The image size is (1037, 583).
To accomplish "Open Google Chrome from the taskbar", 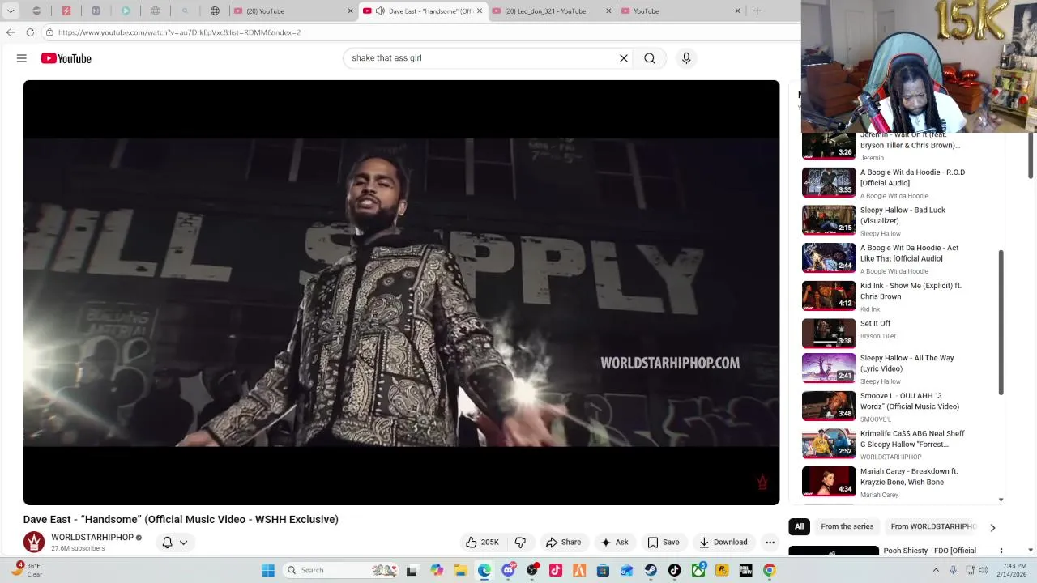I will (x=769, y=570).
